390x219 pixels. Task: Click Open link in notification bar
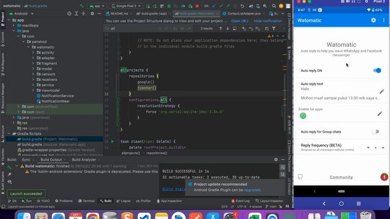pos(239,21)
